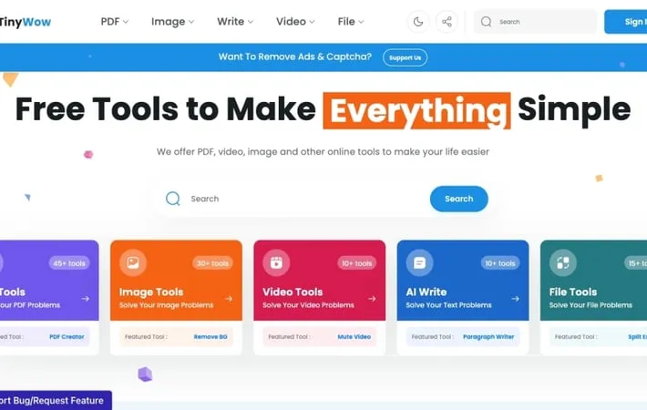
Task: Click the main Search input field
Action: pyautogui.click(x=301, y=199)
